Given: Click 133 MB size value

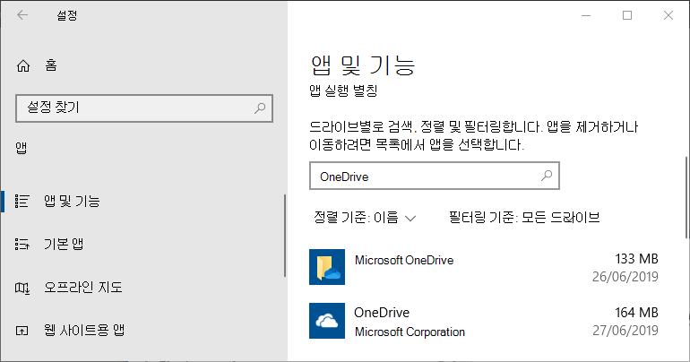Looking at the screenshot, I should click(636, 259).
